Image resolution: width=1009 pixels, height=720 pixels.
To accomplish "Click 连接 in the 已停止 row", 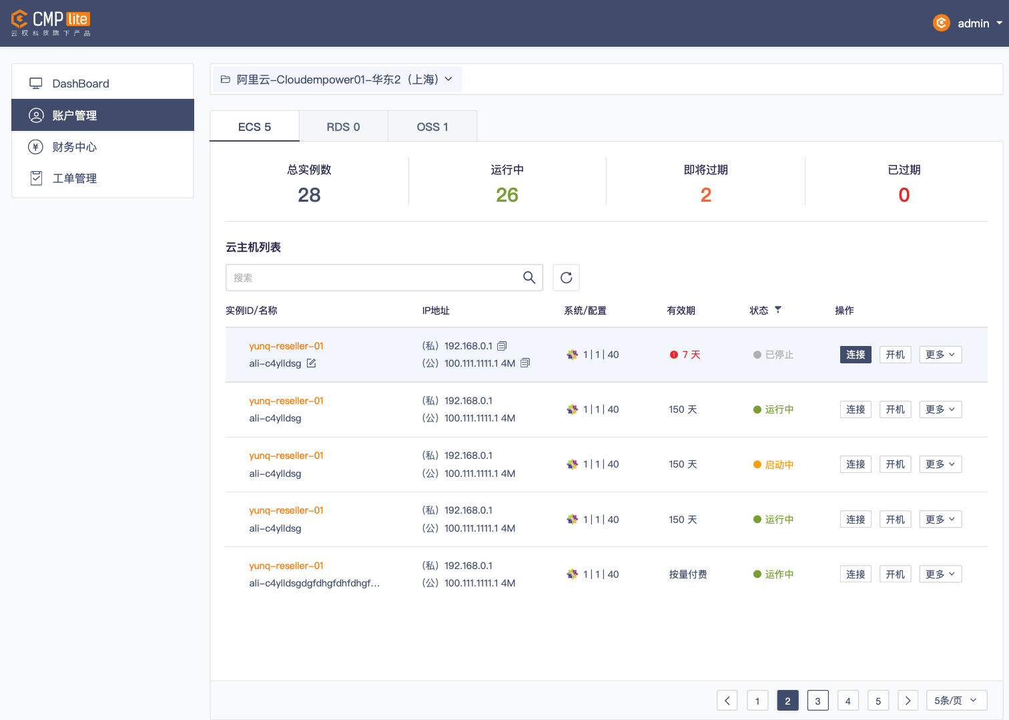I will click(x=856, y=355).
